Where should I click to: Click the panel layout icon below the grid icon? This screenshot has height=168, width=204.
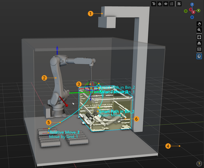(x=199, y=49)
